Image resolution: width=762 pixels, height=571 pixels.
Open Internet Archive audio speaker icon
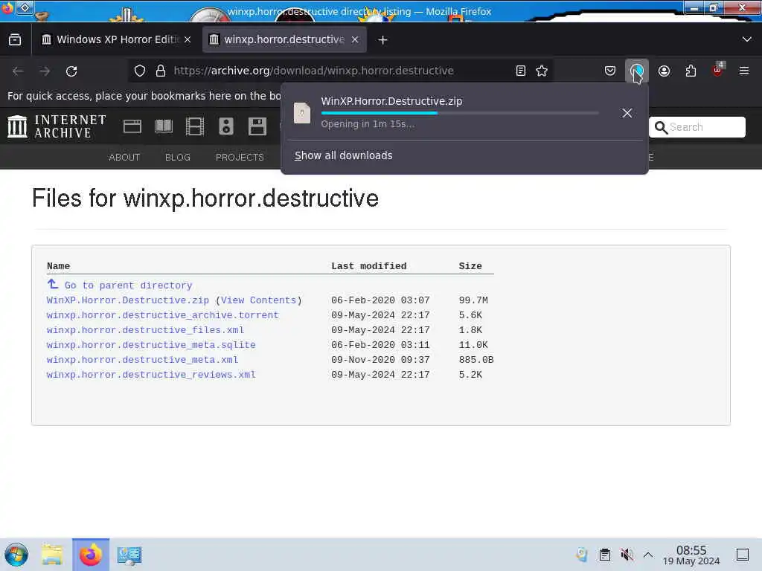click(226, 126)
